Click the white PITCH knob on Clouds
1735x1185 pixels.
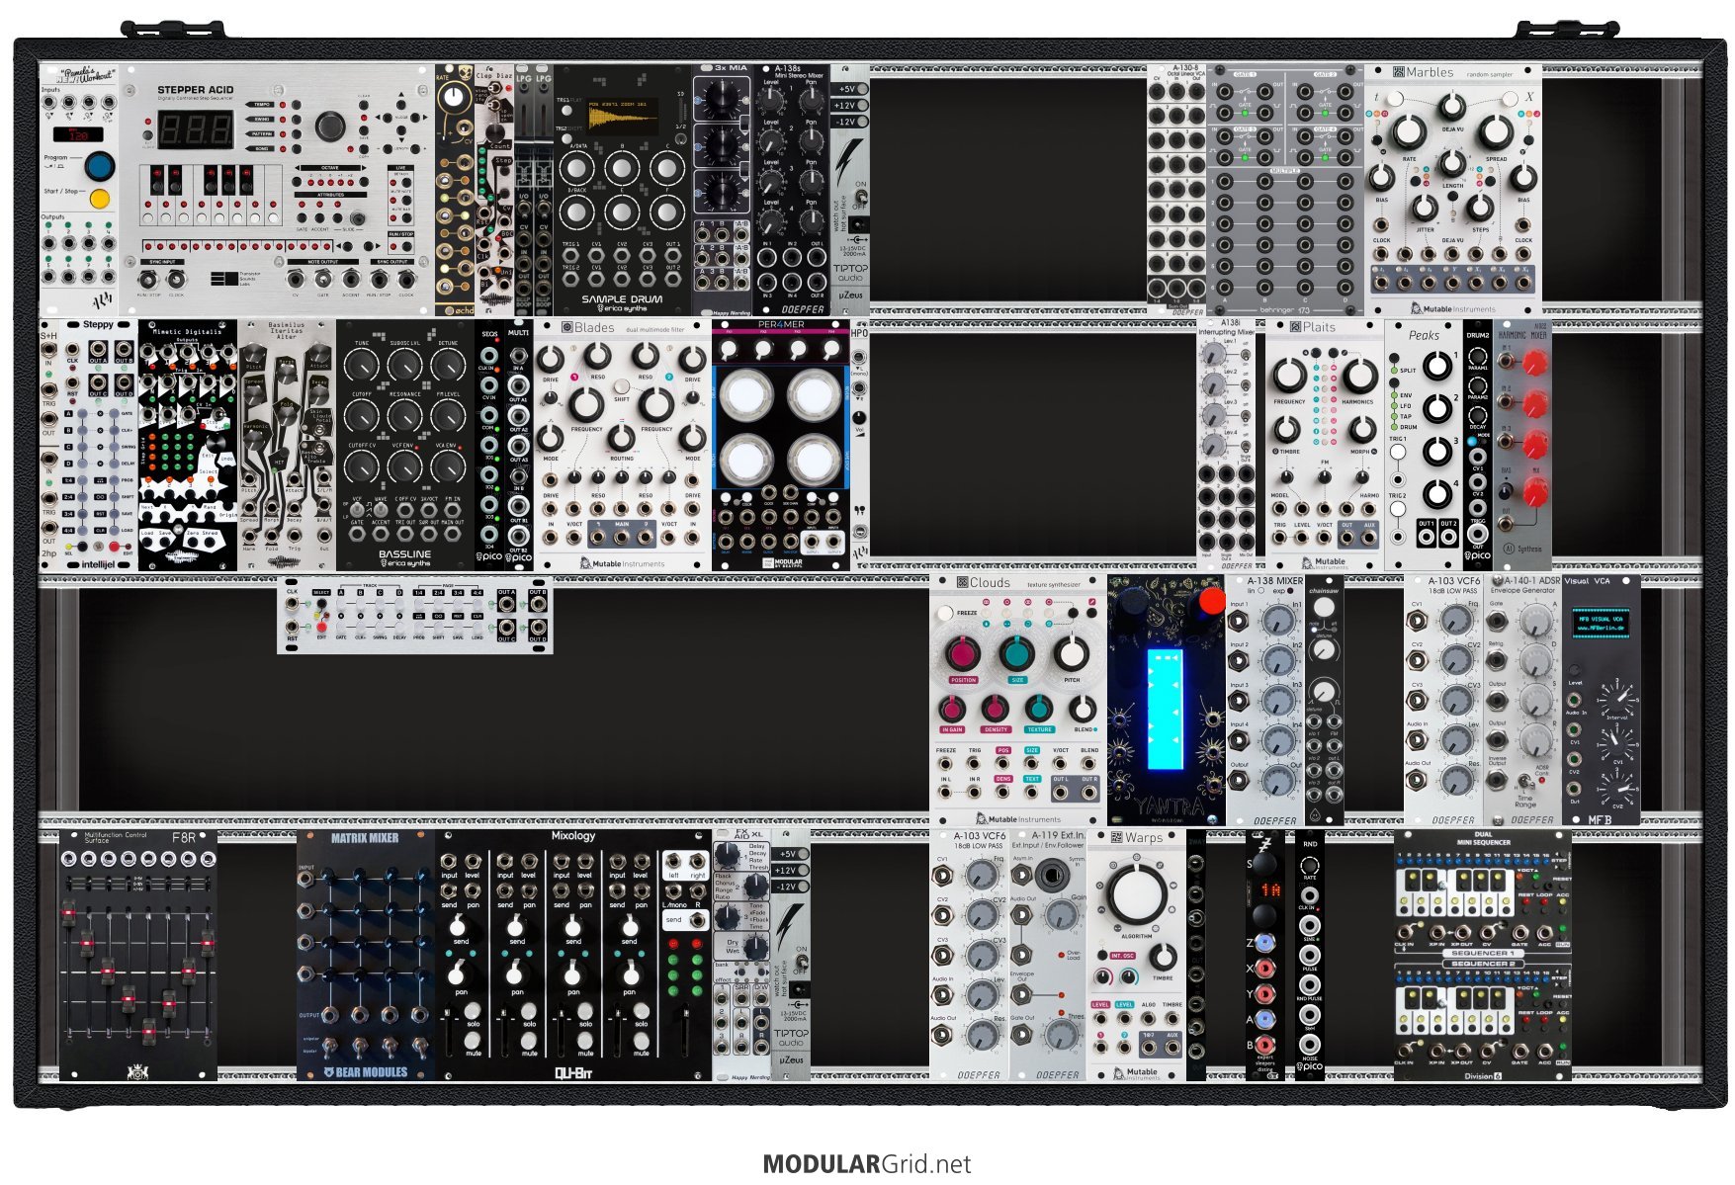pos(1071,653)
